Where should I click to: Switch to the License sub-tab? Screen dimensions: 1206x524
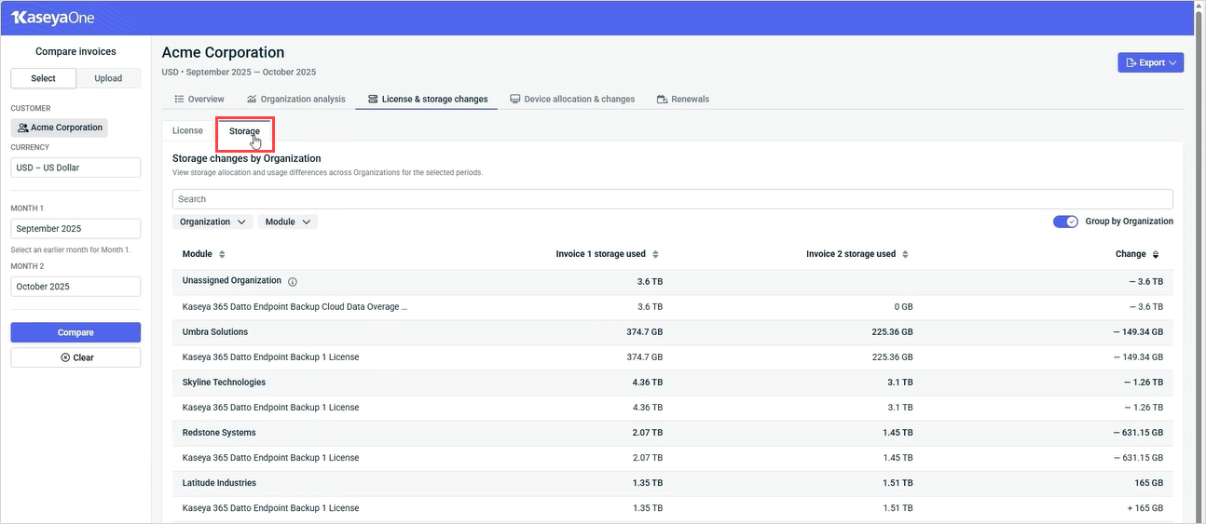[x=187, y=131]
